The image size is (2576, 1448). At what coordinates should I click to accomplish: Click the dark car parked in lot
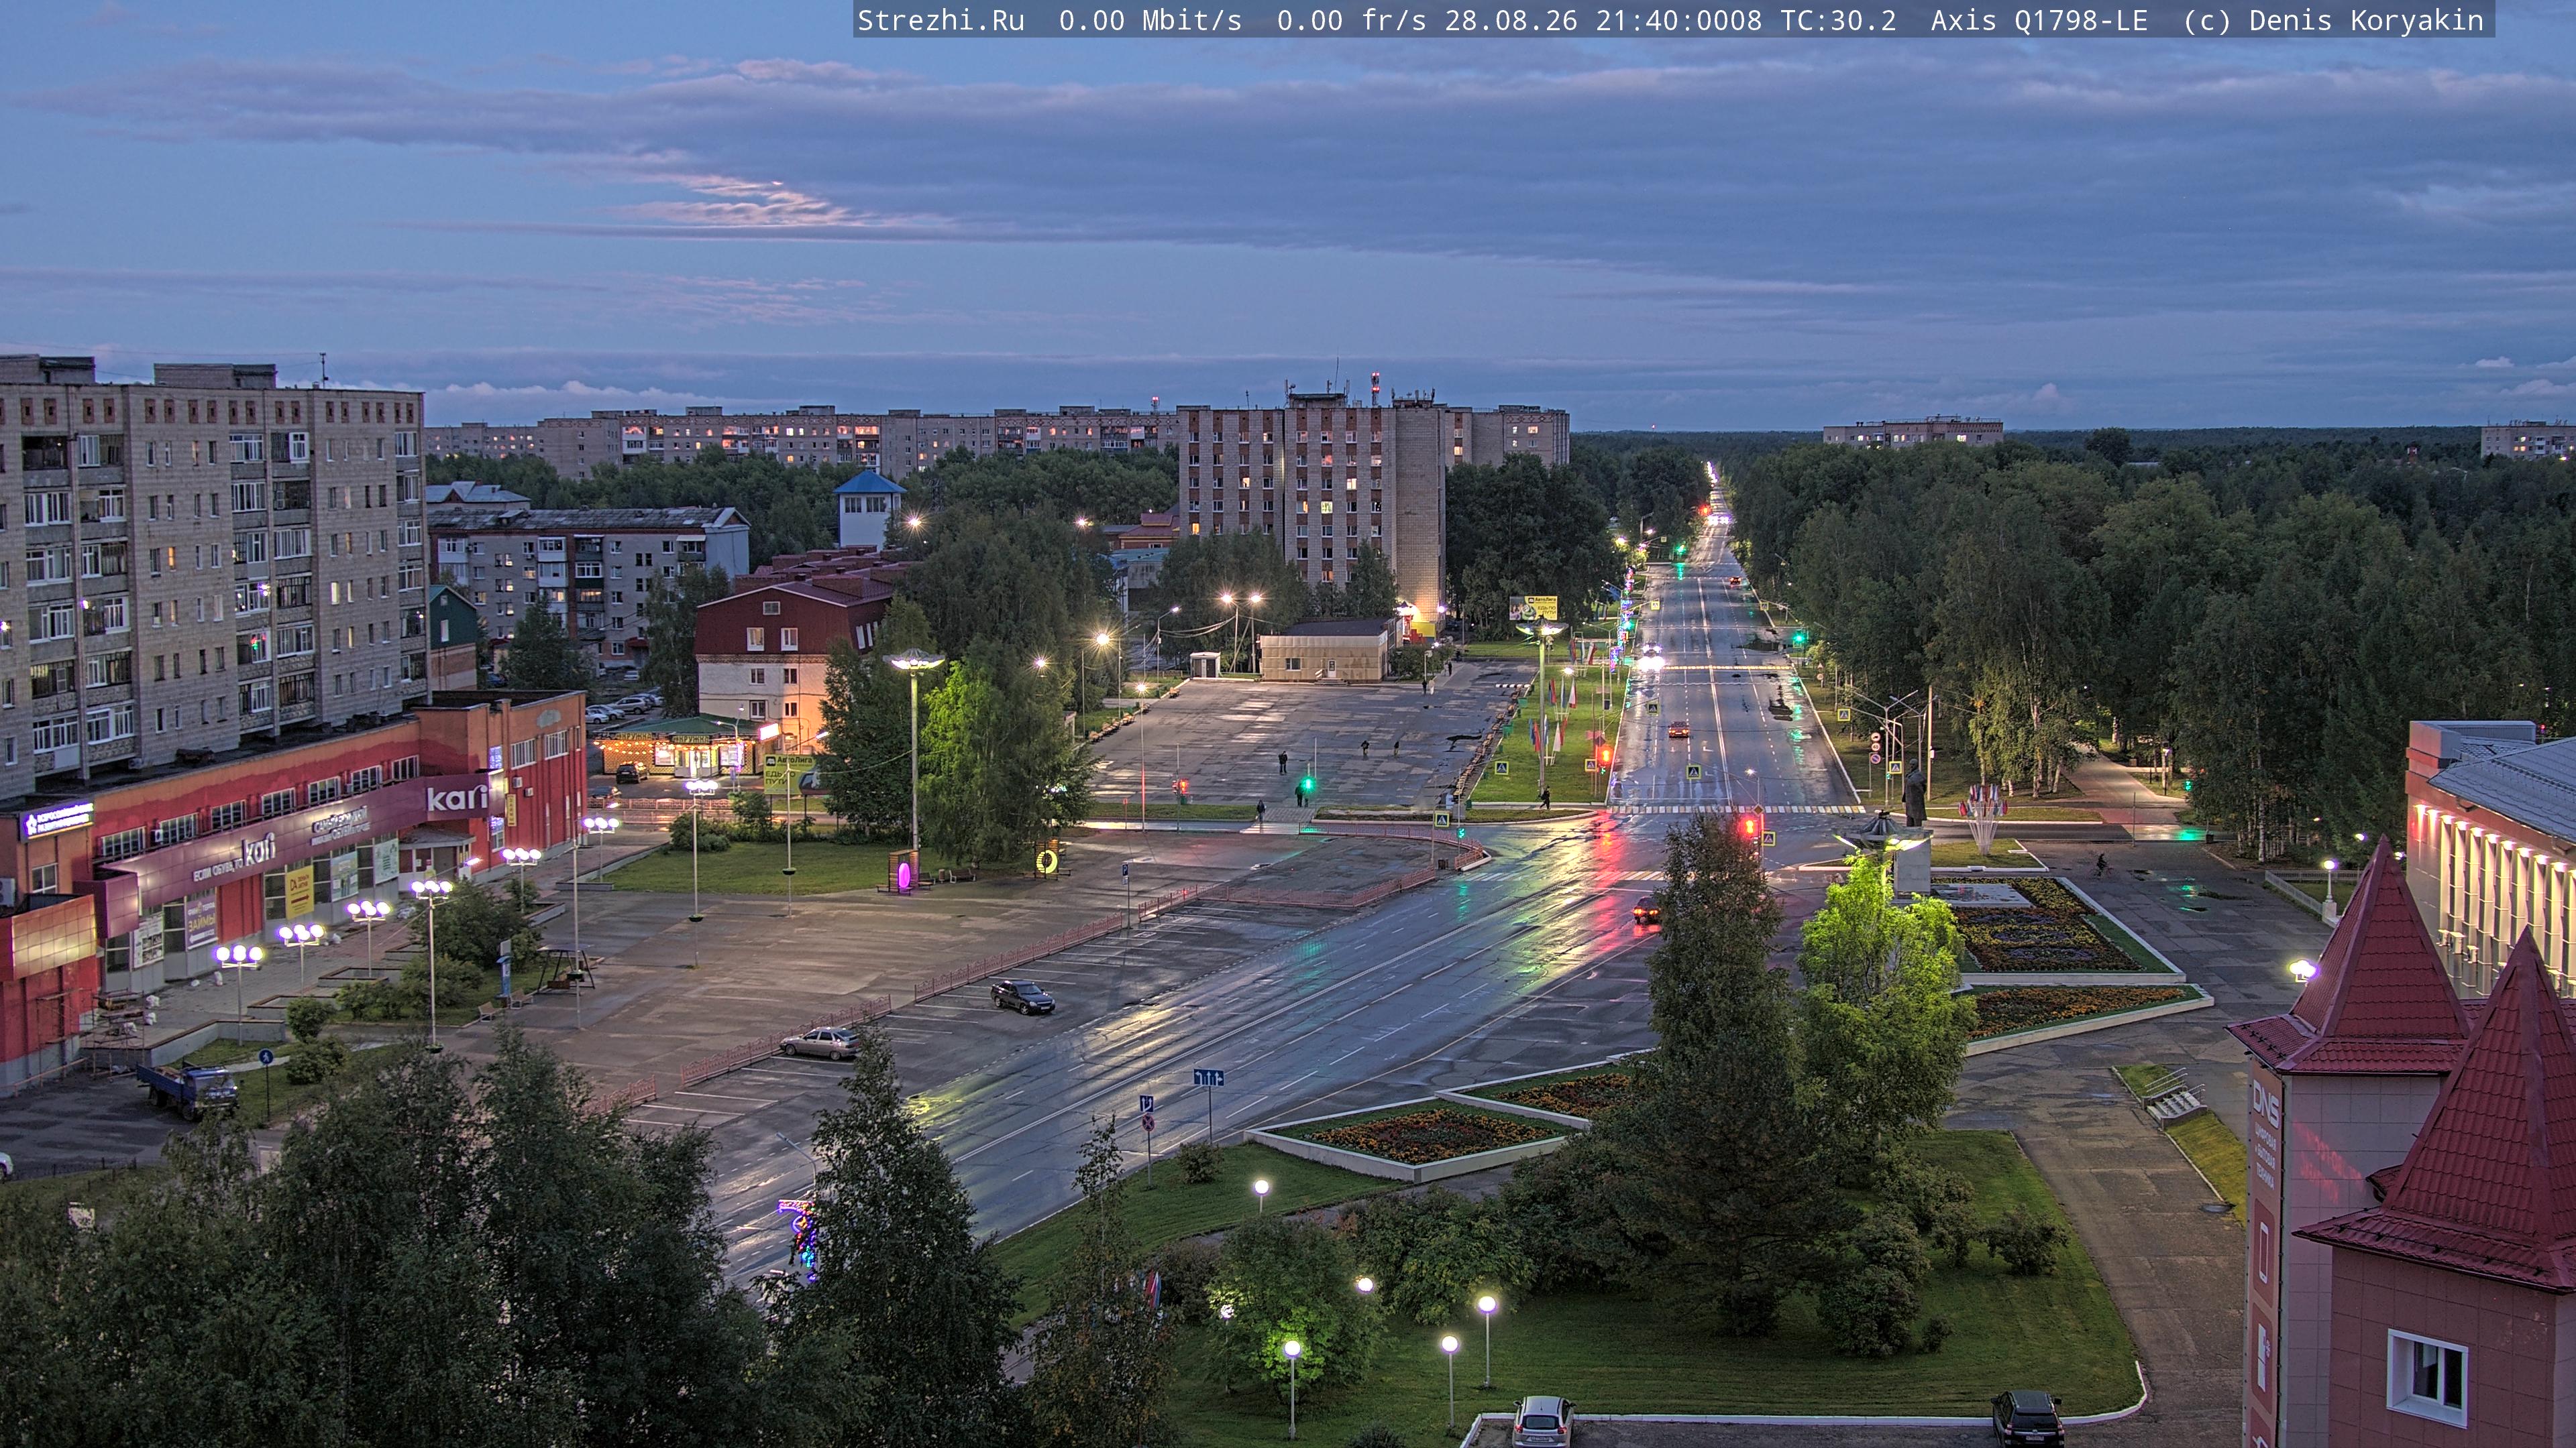pos(1022,996)
